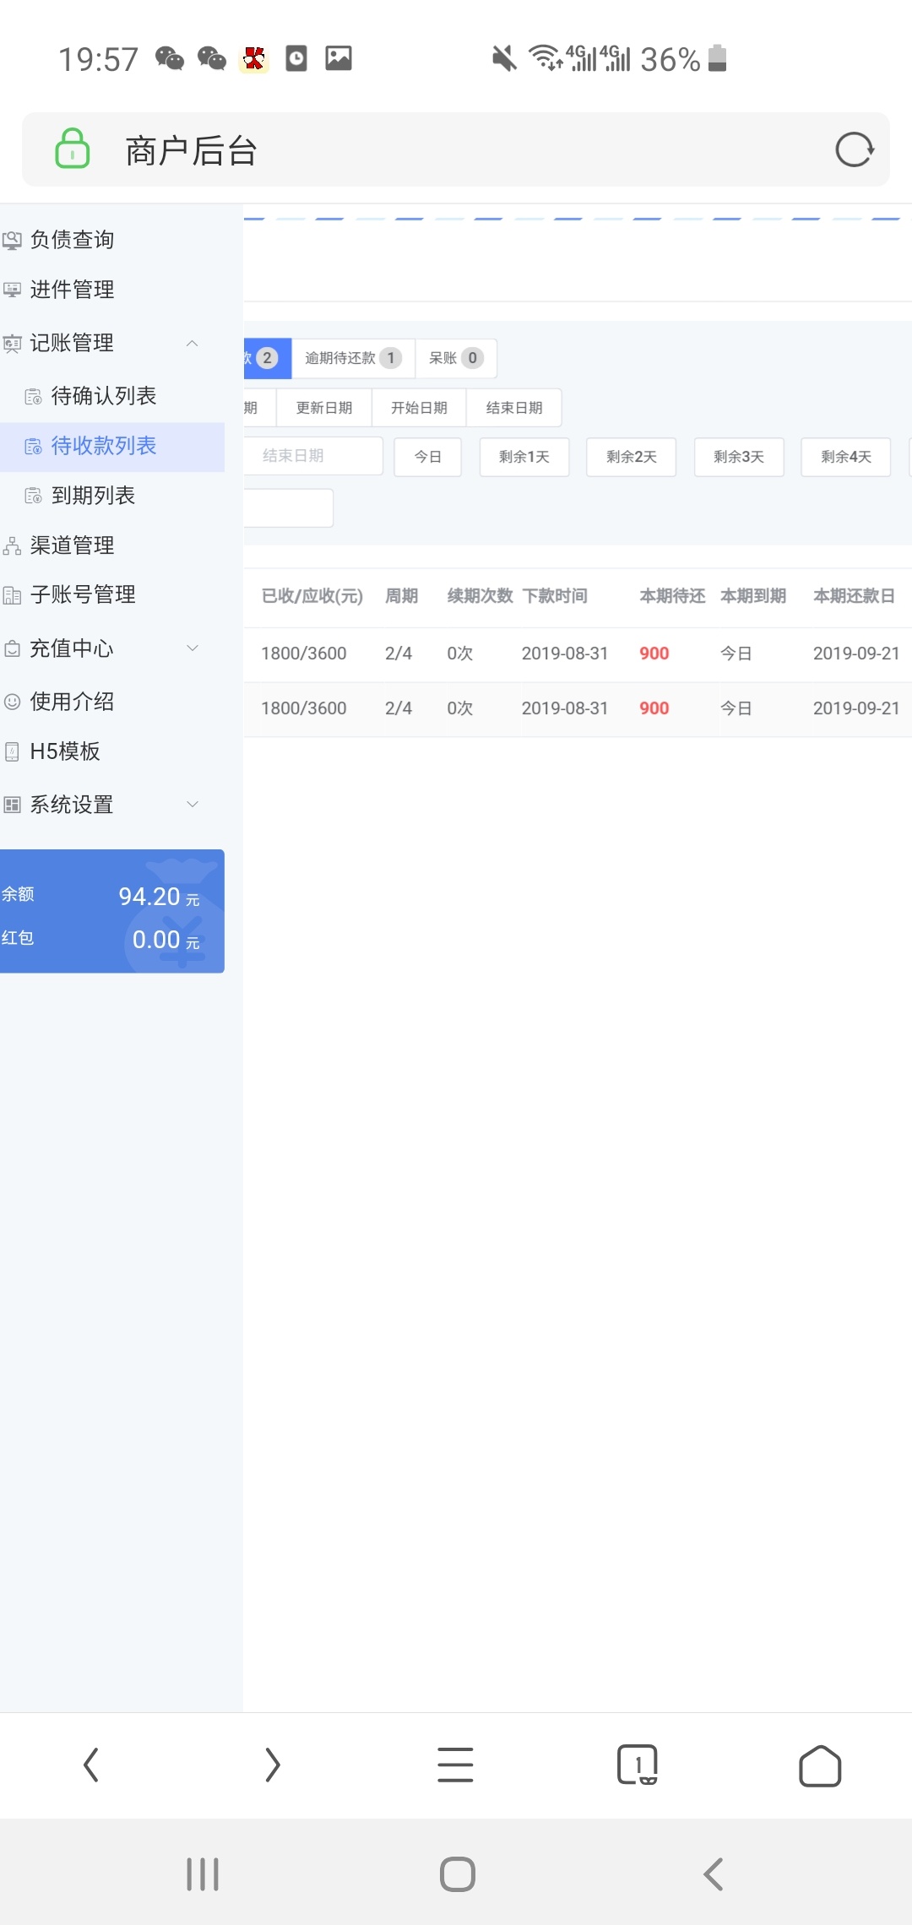Viewport: 912px width, 1925px height.
Task: Expand the 系统设置 menu chevron
Action: 193,805
